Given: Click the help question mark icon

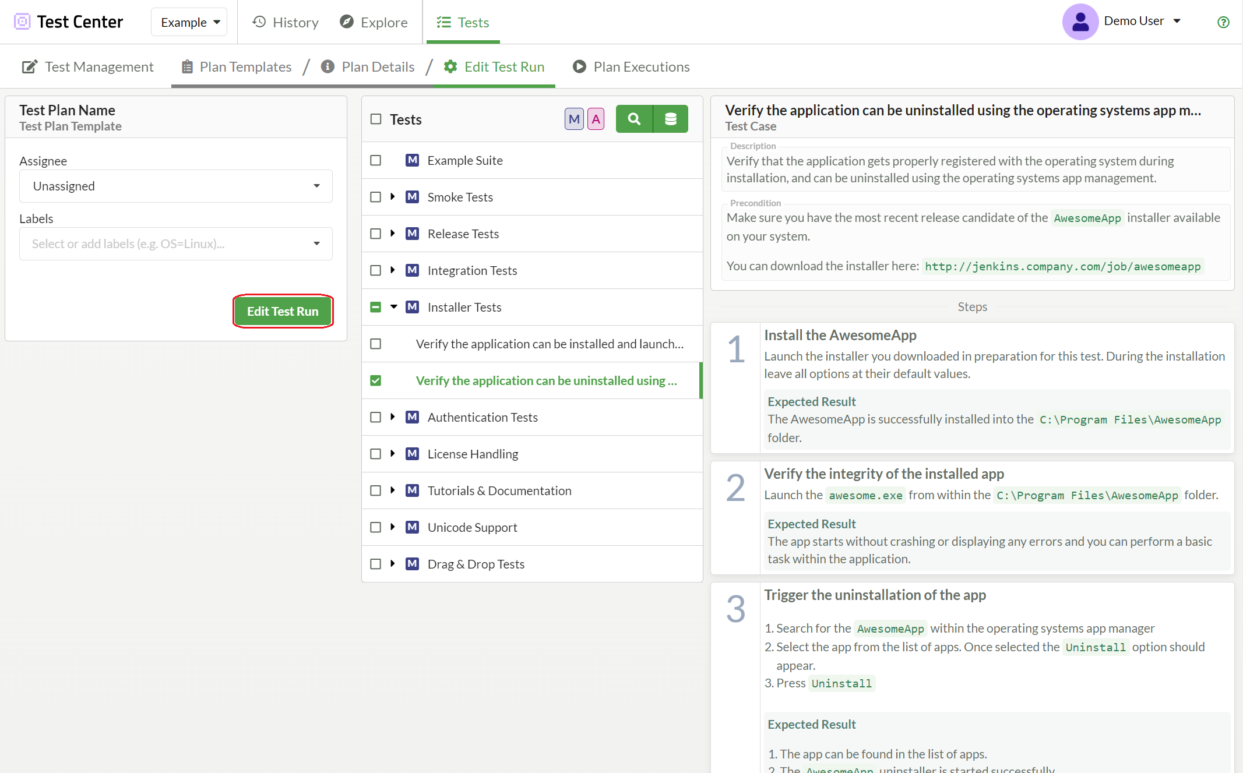Looking at the screenshot, I should tap(1223, 22).
